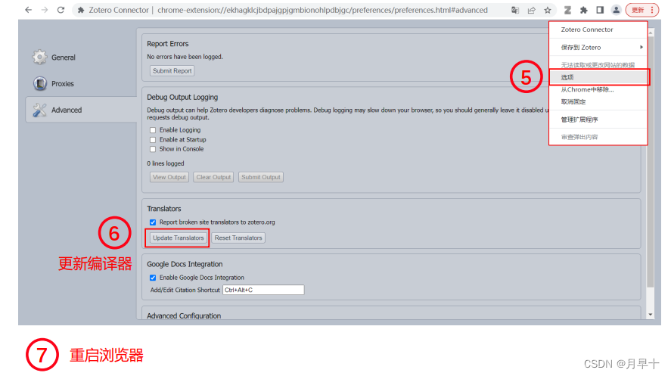Open 管理扩展程序 menu entry
The image size is (671, 376).
pos(598,120)
